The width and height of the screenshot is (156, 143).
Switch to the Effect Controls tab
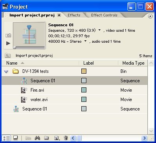[x=104, y=15]
